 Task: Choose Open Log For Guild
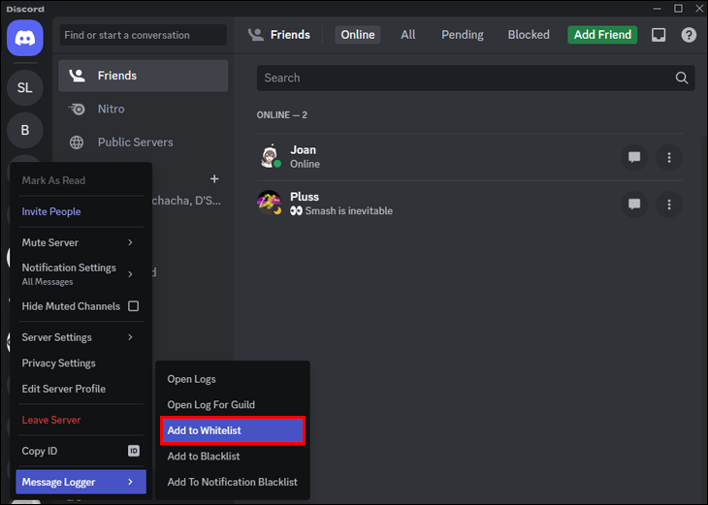(x=210, y=404)
